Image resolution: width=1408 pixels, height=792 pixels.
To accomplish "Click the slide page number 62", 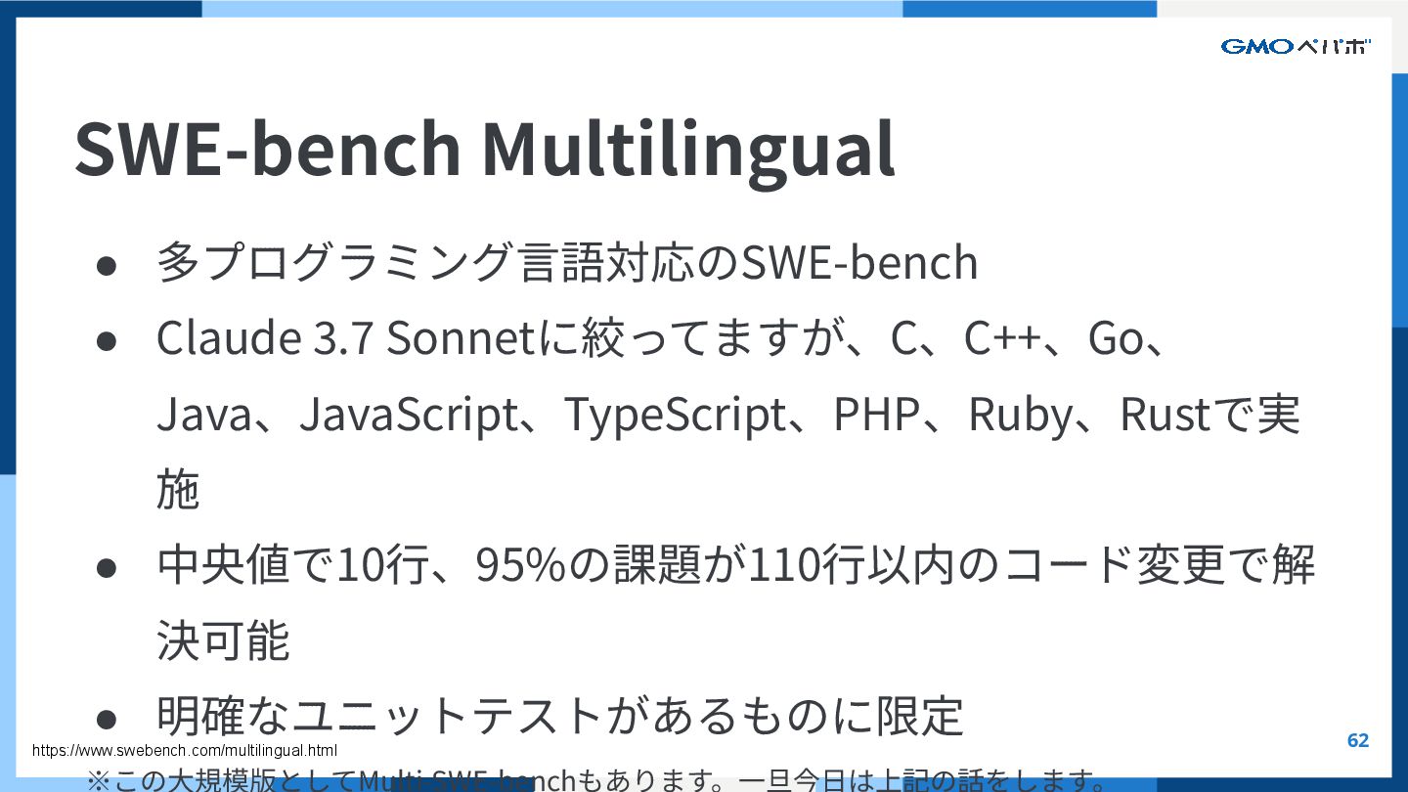I will [1358, 740].
